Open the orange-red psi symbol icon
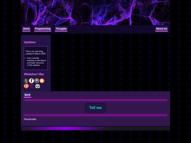The image size is (191, 143). tap(26, 86)
